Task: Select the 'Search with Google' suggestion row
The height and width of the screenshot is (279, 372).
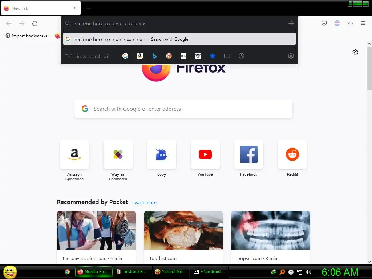Action: coord(179,39)
